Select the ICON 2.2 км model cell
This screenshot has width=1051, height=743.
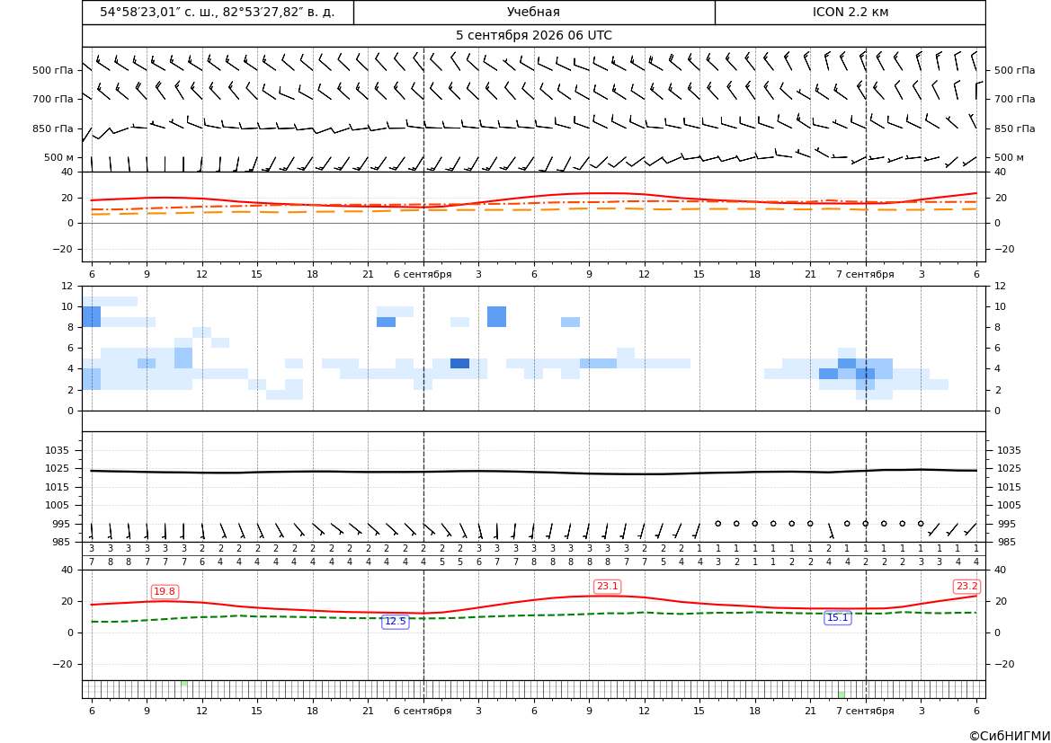coord(850,12)
